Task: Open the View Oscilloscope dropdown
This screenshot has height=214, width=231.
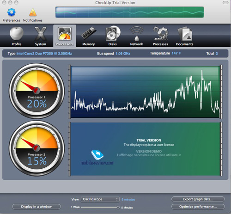Action: pos(100,199)
